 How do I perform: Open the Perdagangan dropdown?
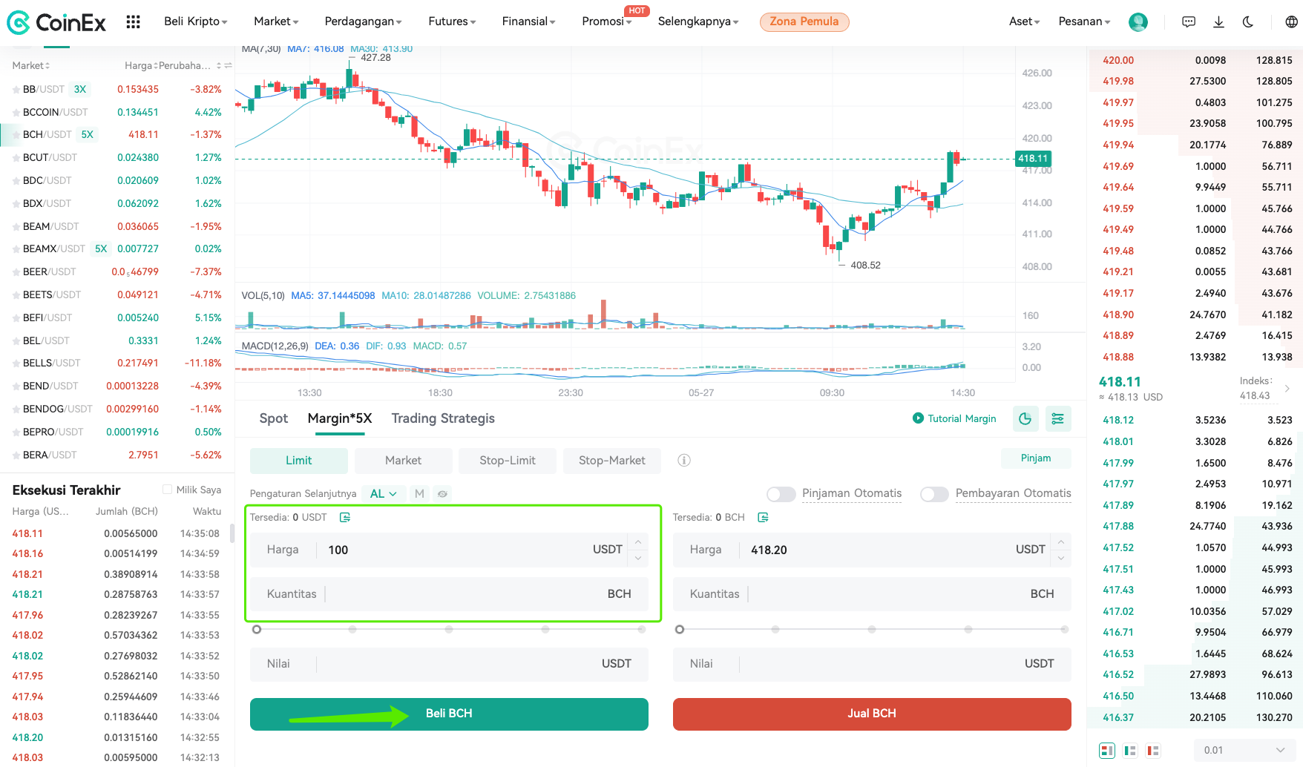tap(364, 22)
